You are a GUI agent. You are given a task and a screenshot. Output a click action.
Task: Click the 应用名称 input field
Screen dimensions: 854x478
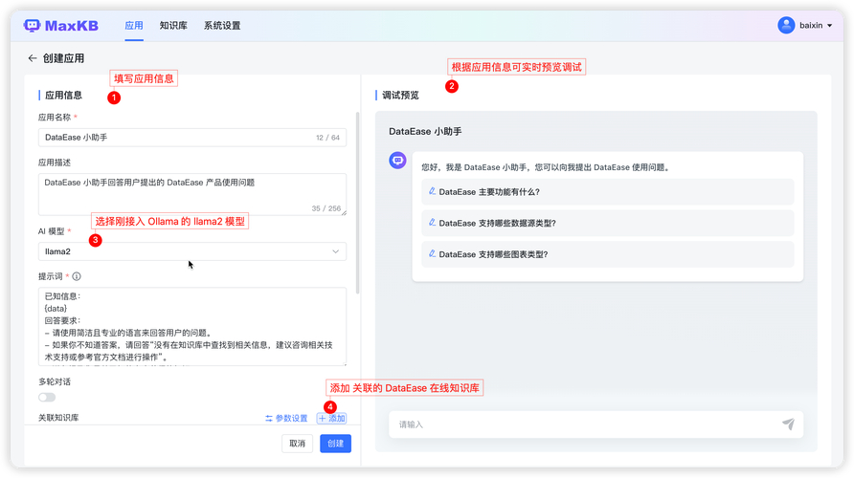192,138
